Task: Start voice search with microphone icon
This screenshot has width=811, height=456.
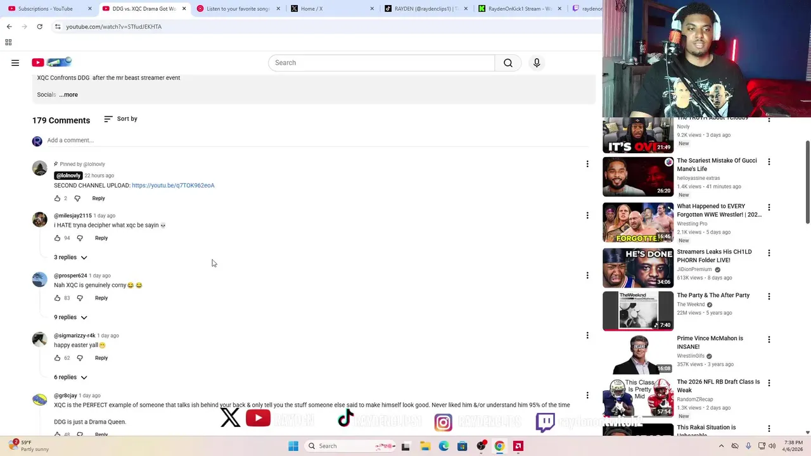Action: click(x=537, y=63)
